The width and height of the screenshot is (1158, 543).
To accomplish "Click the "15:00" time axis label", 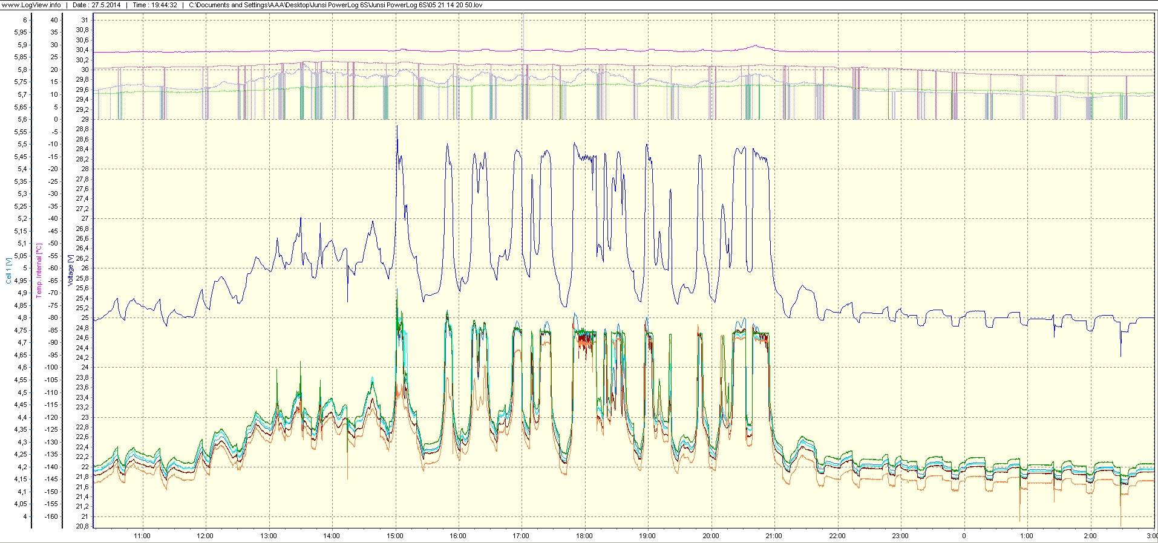I will 394,536.
